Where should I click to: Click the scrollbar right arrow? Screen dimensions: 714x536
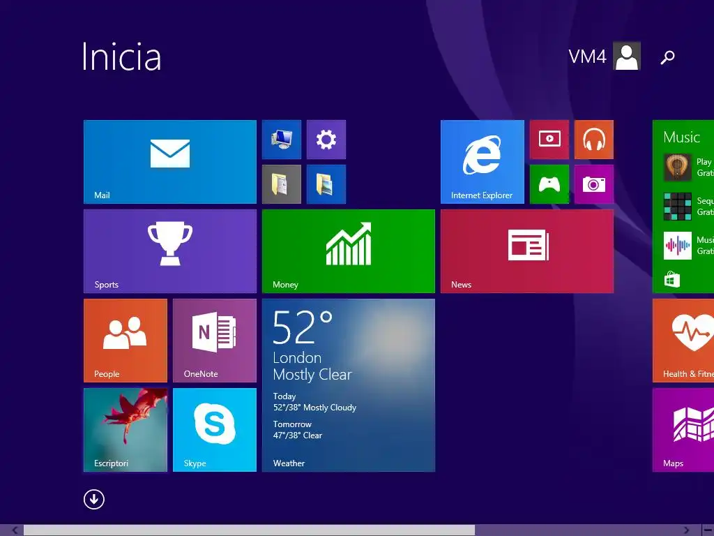click(x=686, y=530)
